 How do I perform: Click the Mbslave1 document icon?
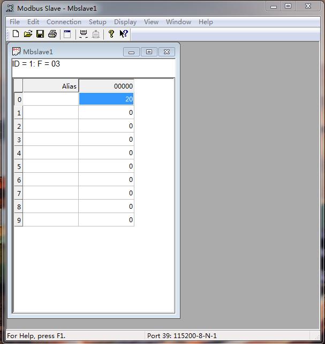click(x=17, y=52)
